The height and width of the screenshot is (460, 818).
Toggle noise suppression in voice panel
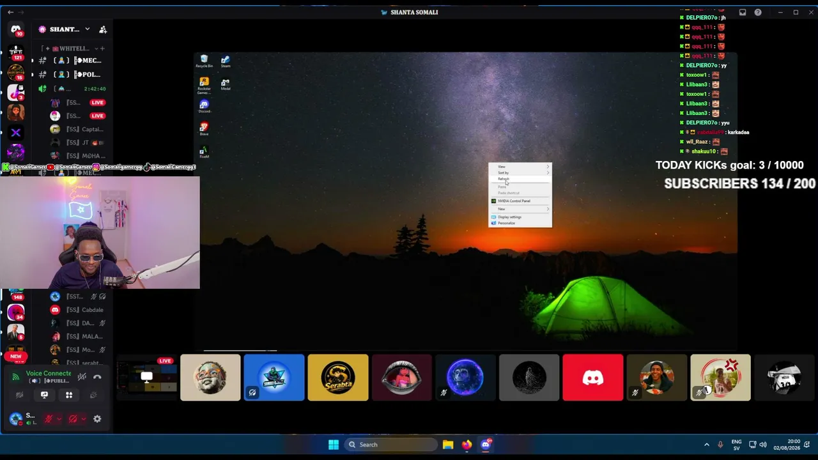pyautogui.click(x=82, y=377)
